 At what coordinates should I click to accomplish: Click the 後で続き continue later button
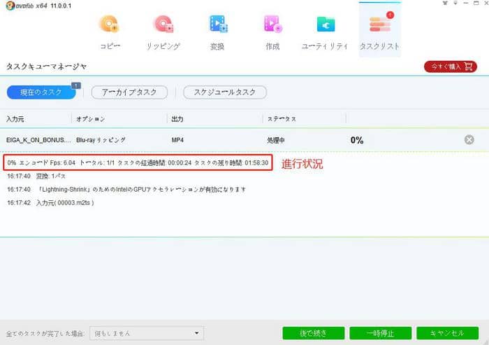coord(314,333)
